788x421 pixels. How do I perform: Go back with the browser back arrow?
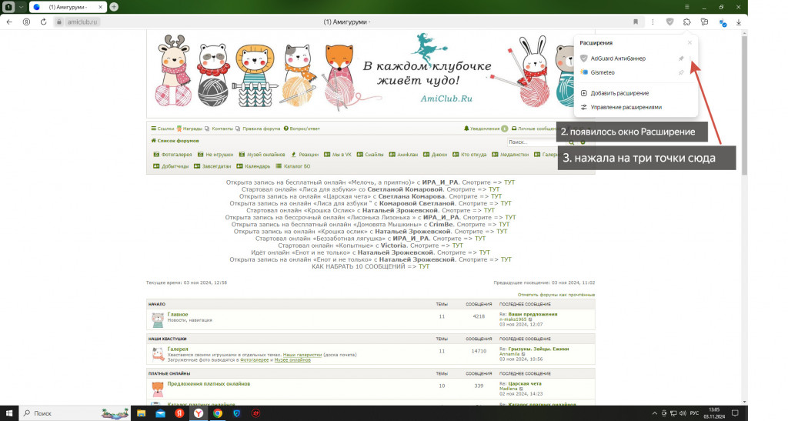point(9,22)
